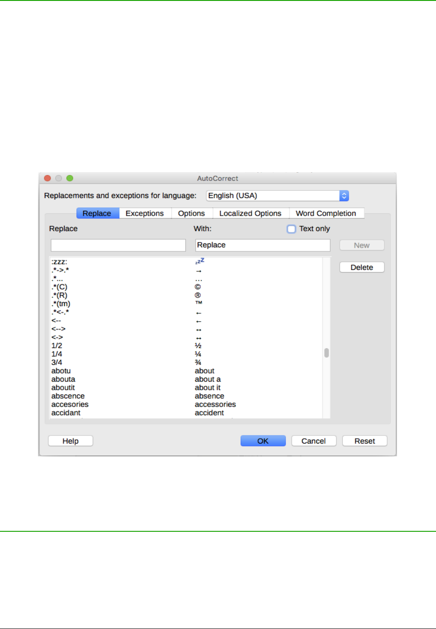
Task: Click the 'absence' replacement value
Action: (209, 396)
